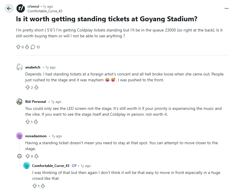Click the back arrow

(9, 8)
